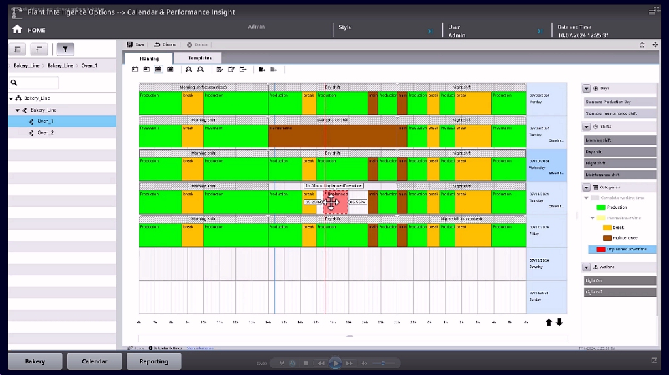Collapse the Days section arrow

[586, 89]
